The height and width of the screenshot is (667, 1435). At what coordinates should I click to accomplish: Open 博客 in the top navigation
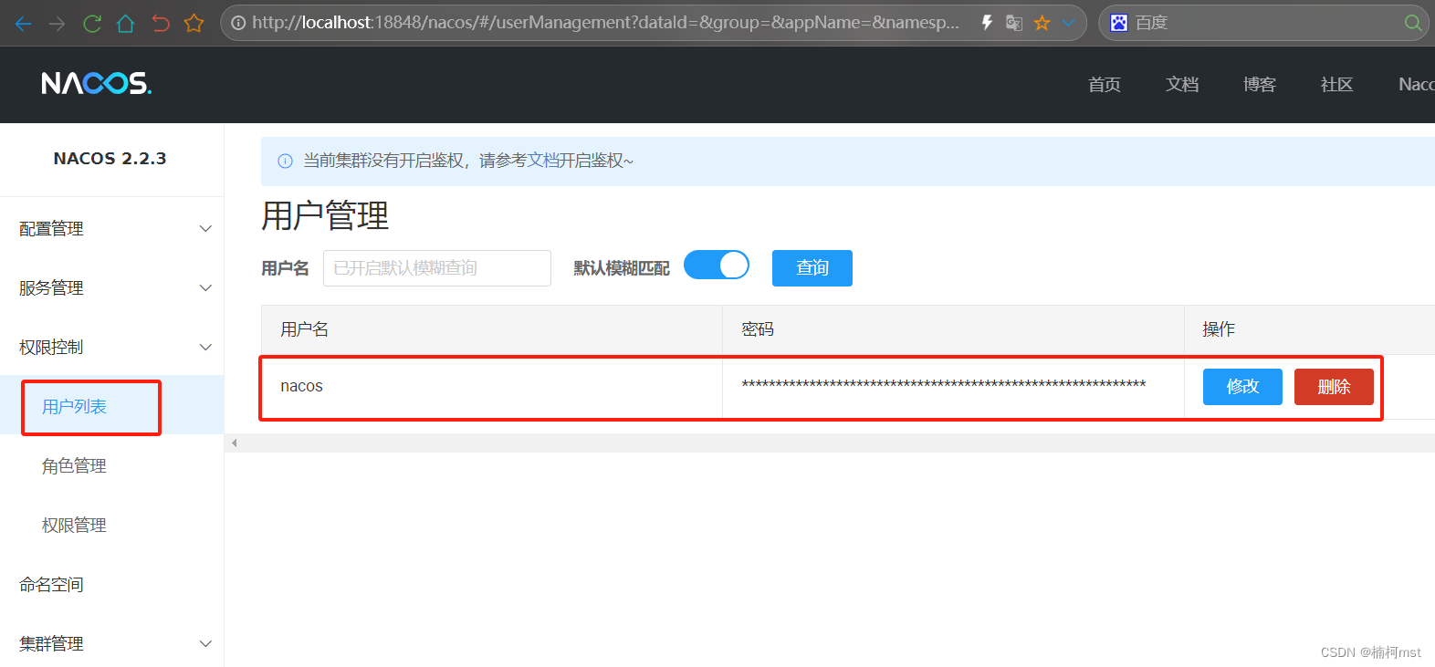point(1260,85)
